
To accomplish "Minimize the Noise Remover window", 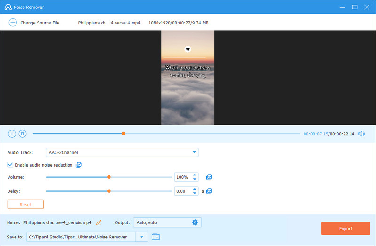I will pyautogui.click(x=343, y=7).
